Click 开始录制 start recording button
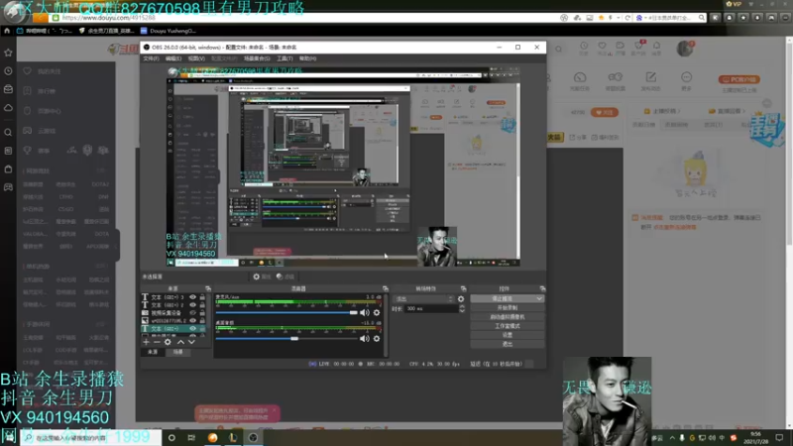 point(508,308)
